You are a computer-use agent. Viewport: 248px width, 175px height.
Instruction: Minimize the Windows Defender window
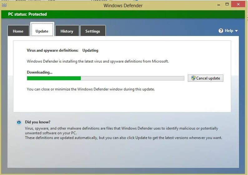click(x=219, y=5)
